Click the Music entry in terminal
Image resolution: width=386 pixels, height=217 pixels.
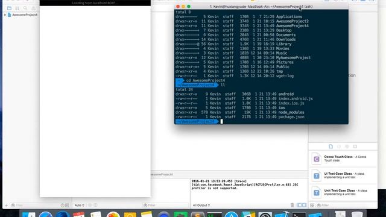tap(282, 53)
